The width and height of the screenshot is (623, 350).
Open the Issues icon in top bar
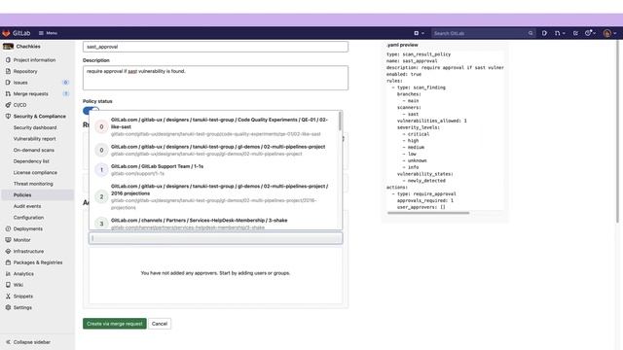(544, 33)
